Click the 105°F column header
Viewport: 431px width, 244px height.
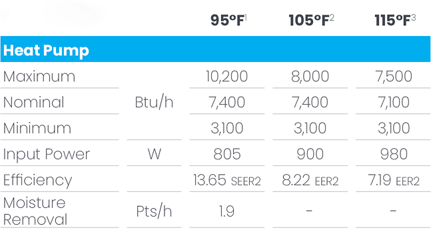[311, 20]
